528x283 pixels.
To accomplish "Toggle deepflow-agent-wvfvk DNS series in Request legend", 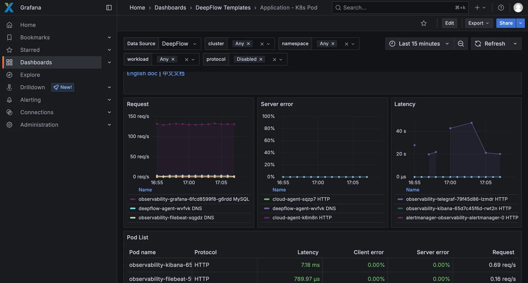I will coord(170,209).
